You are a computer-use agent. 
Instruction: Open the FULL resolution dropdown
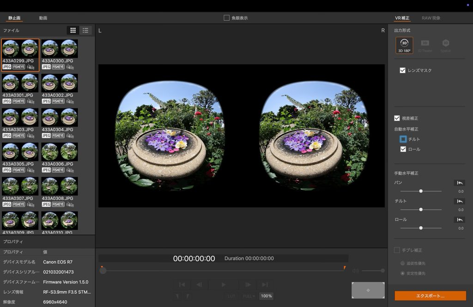coord(249,296)
